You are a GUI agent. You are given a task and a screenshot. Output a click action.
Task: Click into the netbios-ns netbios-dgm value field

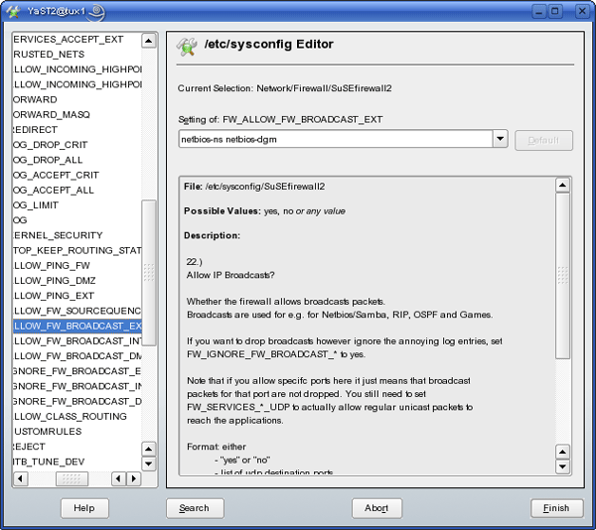tap(336, 139)
